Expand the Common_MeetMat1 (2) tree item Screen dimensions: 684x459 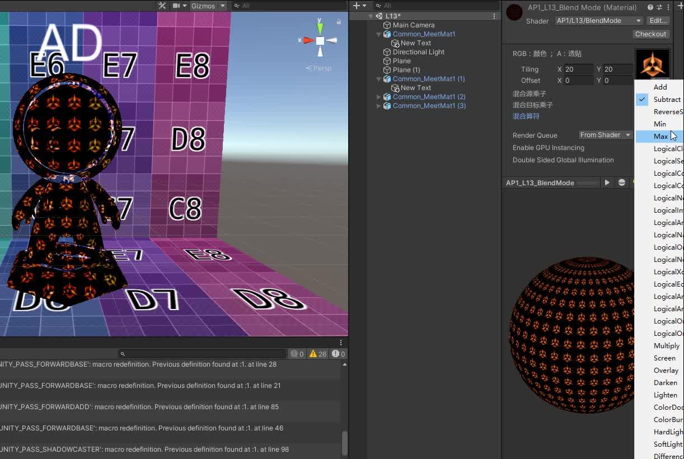coord(379,96)
